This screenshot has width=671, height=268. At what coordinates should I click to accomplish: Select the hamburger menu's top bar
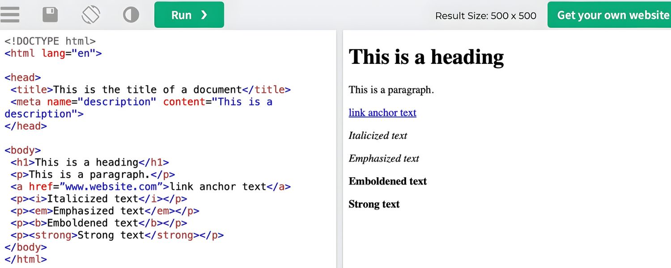(x=10, y=9)
